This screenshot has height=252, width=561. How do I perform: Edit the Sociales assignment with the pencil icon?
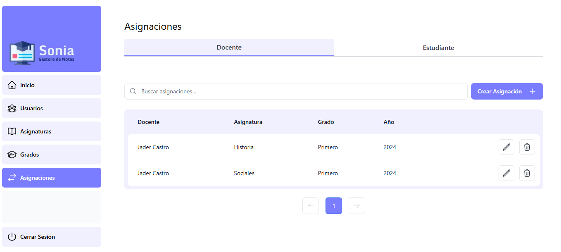click(506, 173)
